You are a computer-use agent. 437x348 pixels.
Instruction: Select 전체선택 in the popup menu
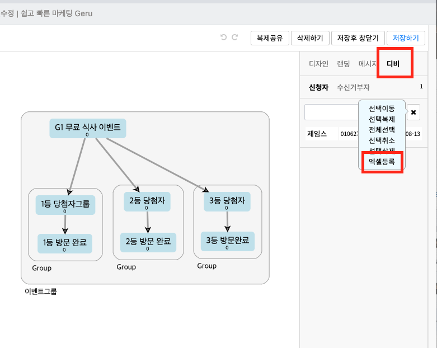(x=382, y=129)
